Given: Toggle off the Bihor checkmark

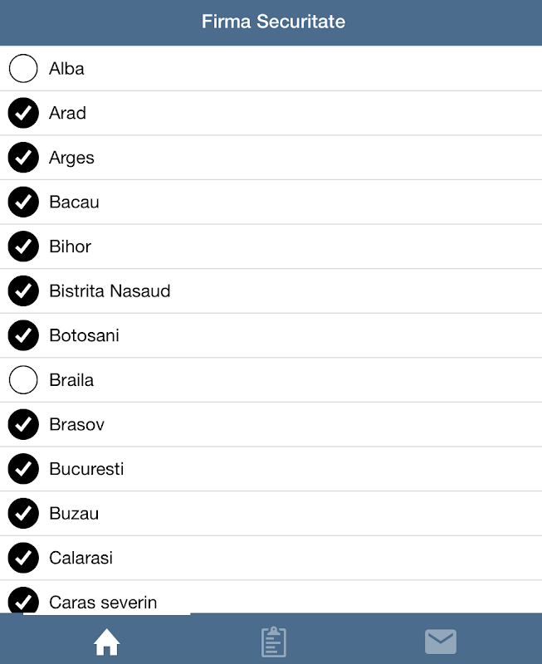Looking at the screenshot, I should pyautogui.click(x=23, y=247).
